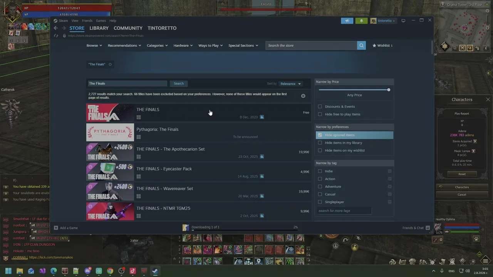
Task: Filter by Adventure tag checkbox
Action: pos(320,187)
